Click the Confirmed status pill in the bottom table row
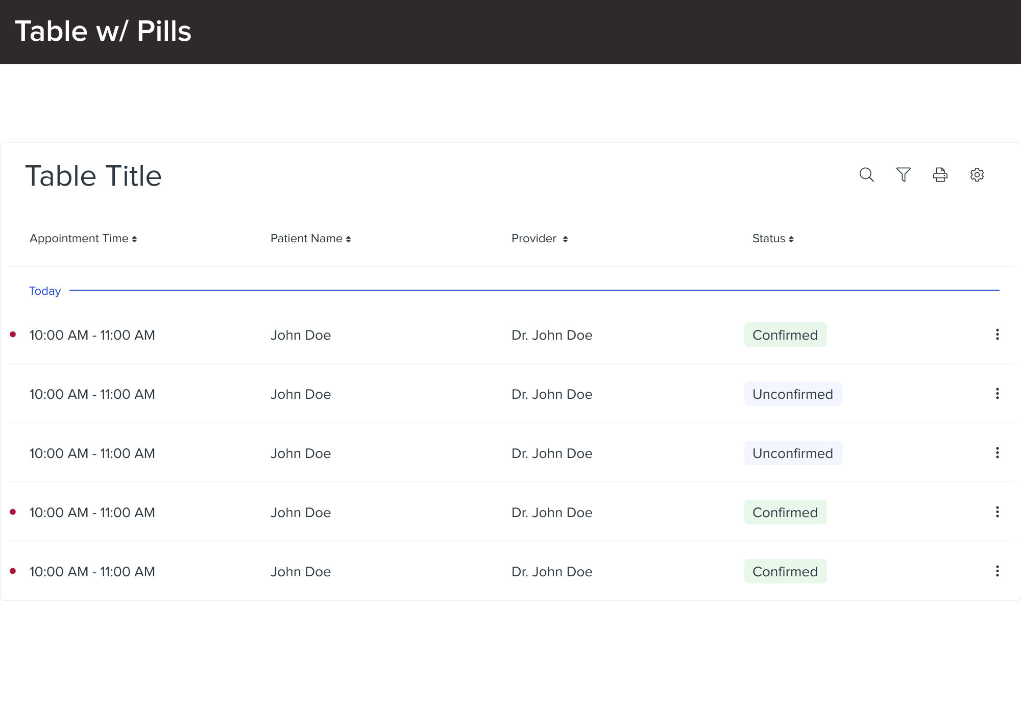The image size is (1021, 714). (785, 571)
